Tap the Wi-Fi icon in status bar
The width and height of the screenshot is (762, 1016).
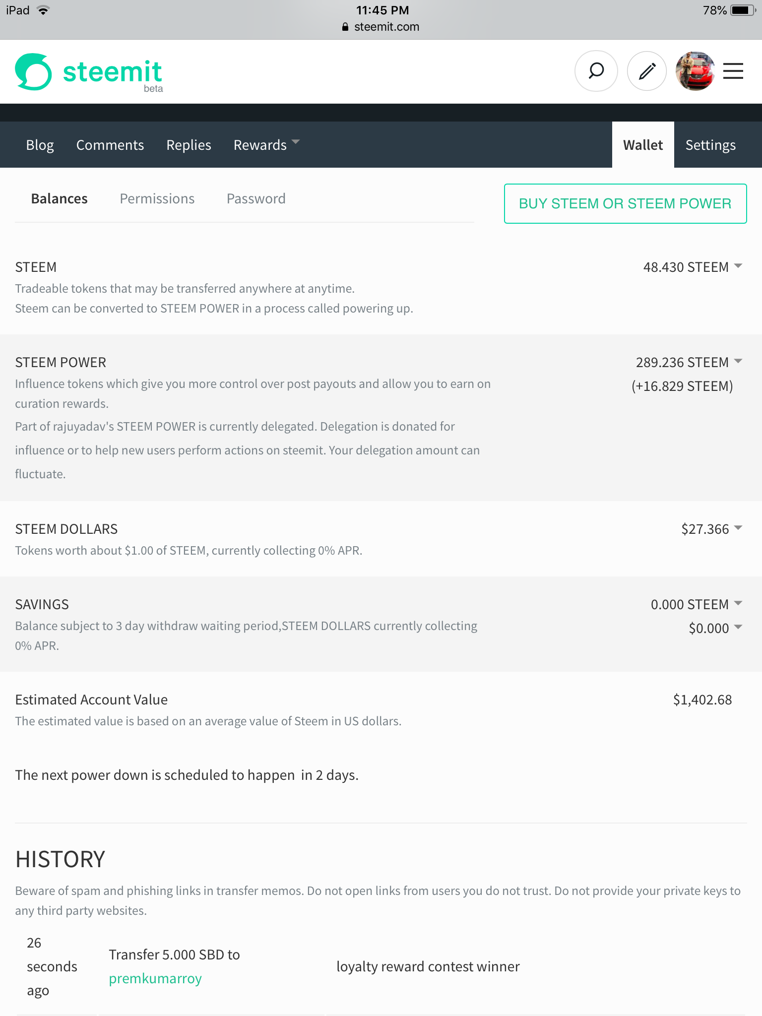44,10
